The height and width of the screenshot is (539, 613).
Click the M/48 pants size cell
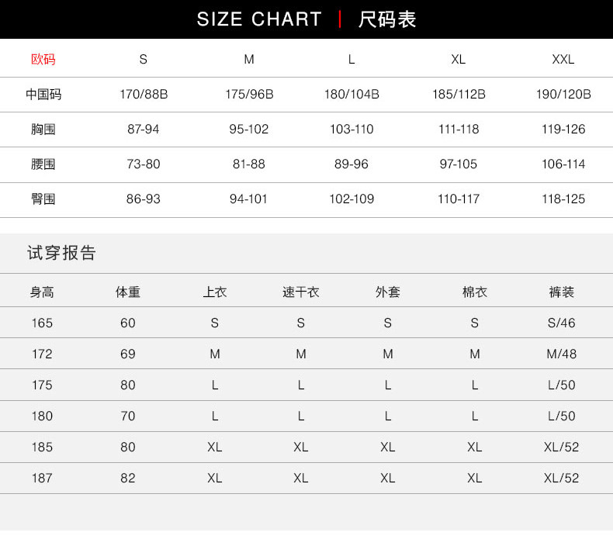tap(561, 354)
